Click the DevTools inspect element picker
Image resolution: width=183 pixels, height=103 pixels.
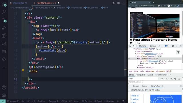tap(130, 46)
